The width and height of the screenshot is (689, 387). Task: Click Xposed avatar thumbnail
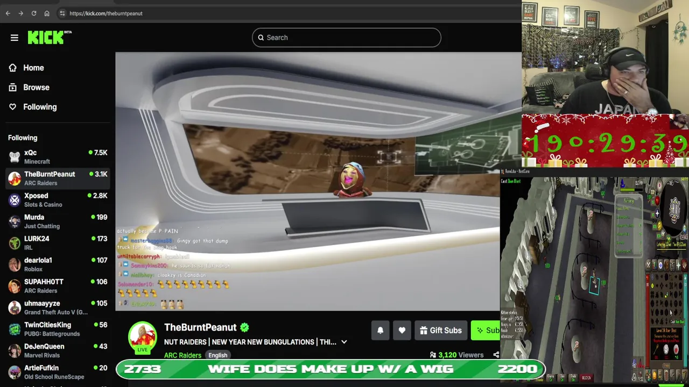pyautogui.click(x=15, y=200)
